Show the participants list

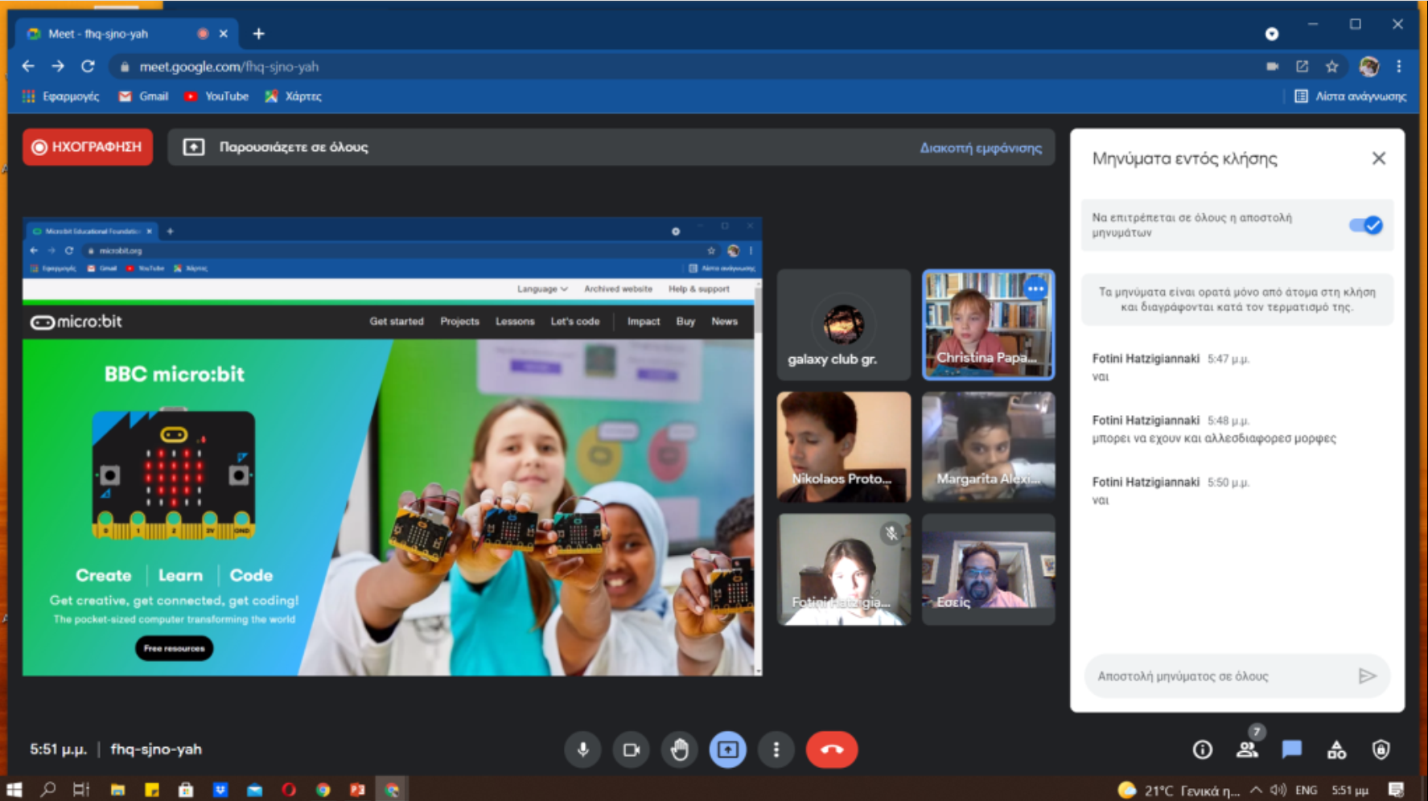pyautogui.click(x=1247, y=750)
